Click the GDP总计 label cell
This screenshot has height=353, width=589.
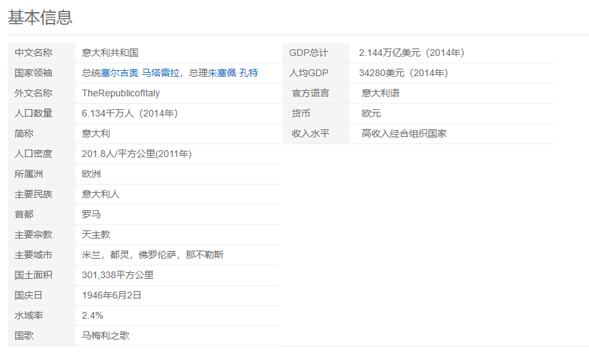[316, 53]
